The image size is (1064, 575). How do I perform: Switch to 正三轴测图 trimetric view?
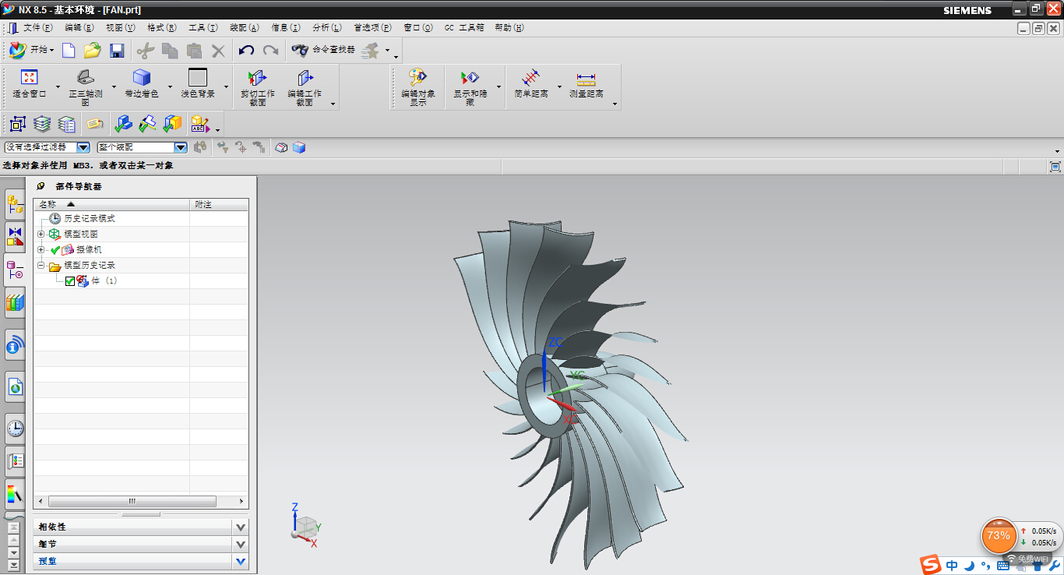point(86,86)
